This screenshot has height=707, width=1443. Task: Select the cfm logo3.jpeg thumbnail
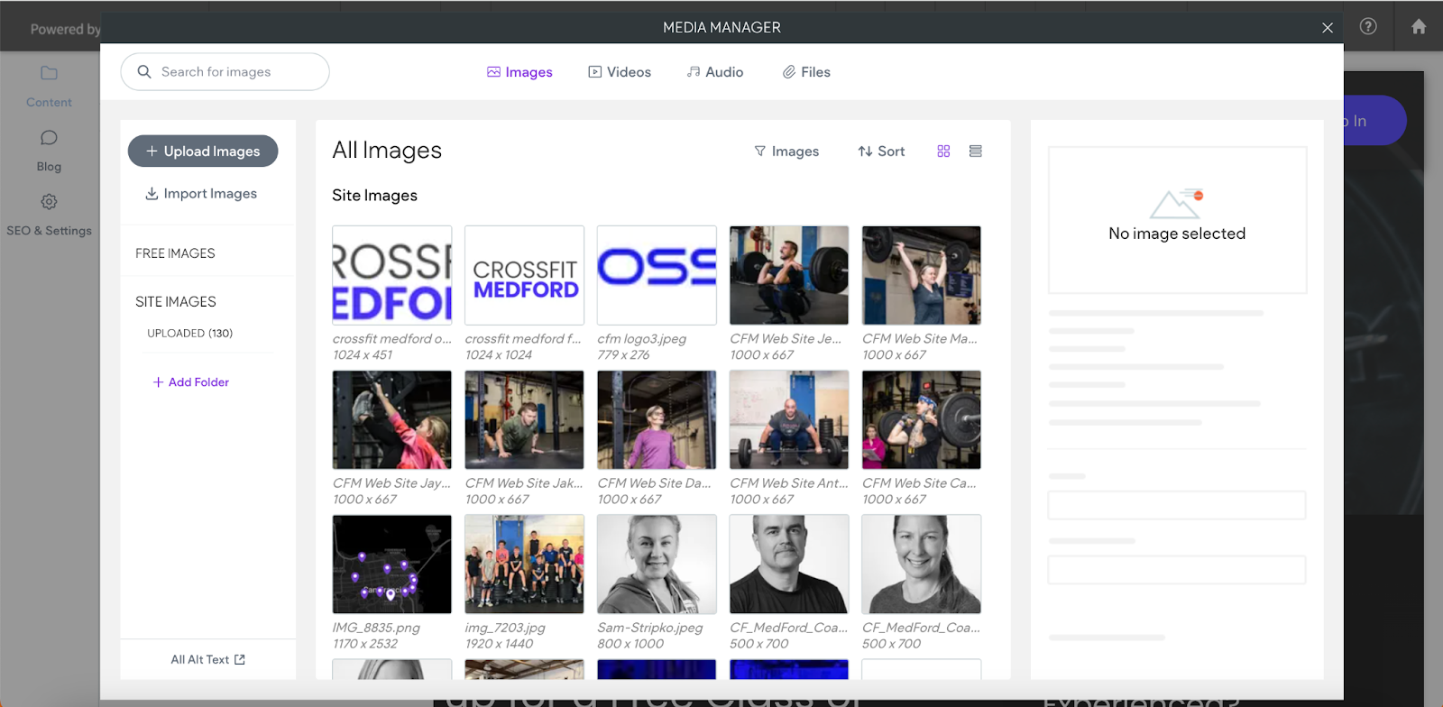(x=657, y=275)
